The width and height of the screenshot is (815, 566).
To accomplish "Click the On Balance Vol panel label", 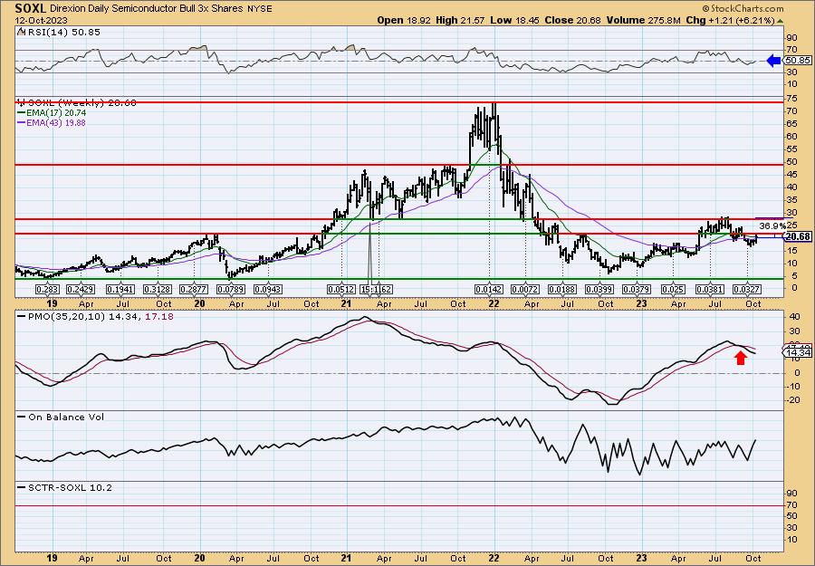I will (66, 417).
